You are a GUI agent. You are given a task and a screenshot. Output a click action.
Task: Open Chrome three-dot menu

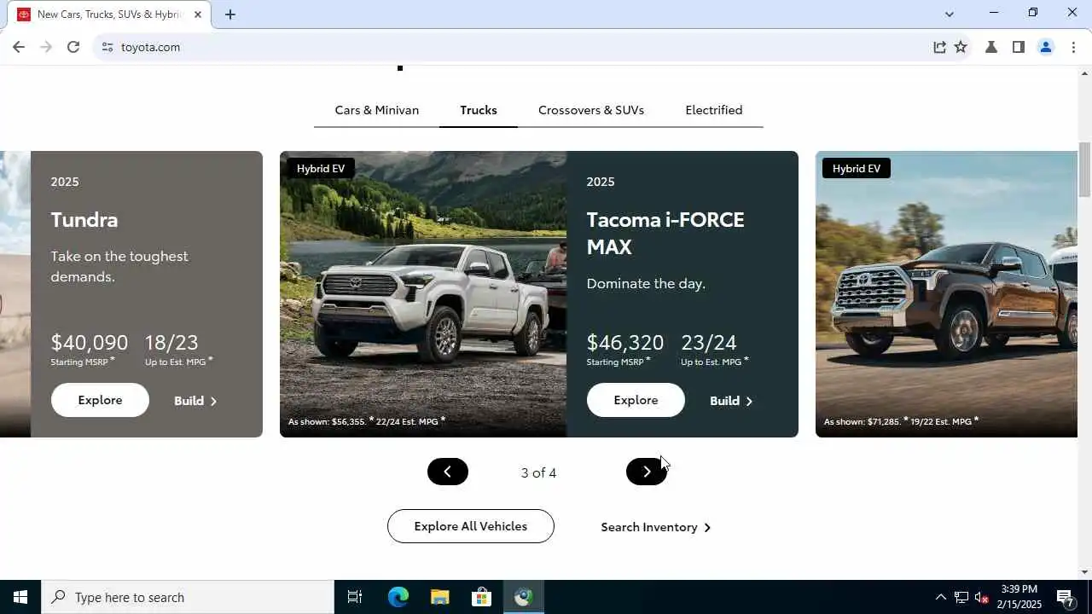[x=1073, y=47]
